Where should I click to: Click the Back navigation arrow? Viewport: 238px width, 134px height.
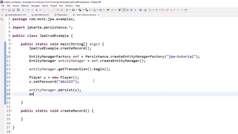click(x=171, y=10)
